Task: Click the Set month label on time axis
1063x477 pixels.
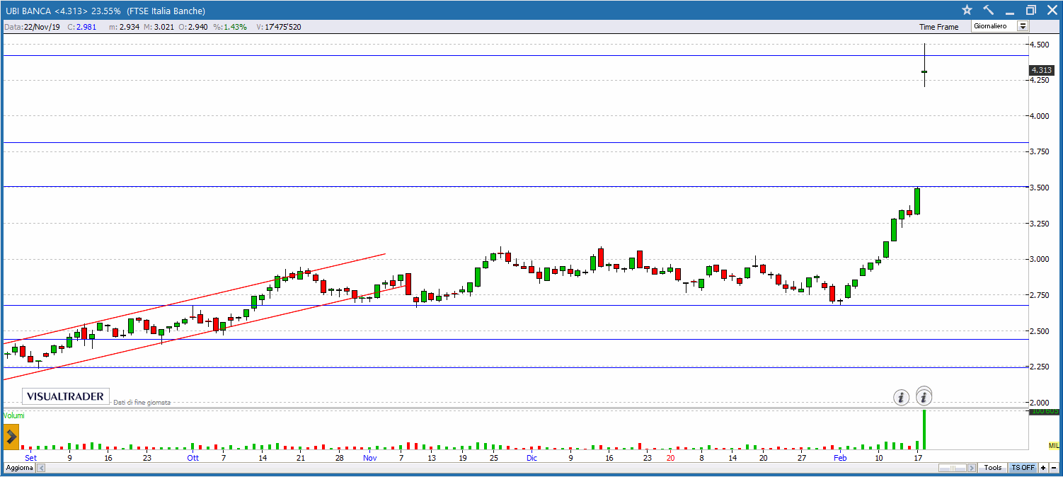Action: tap(30, 458)
